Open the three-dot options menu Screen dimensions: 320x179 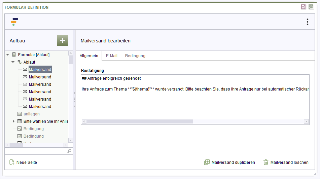click(307, 22)
